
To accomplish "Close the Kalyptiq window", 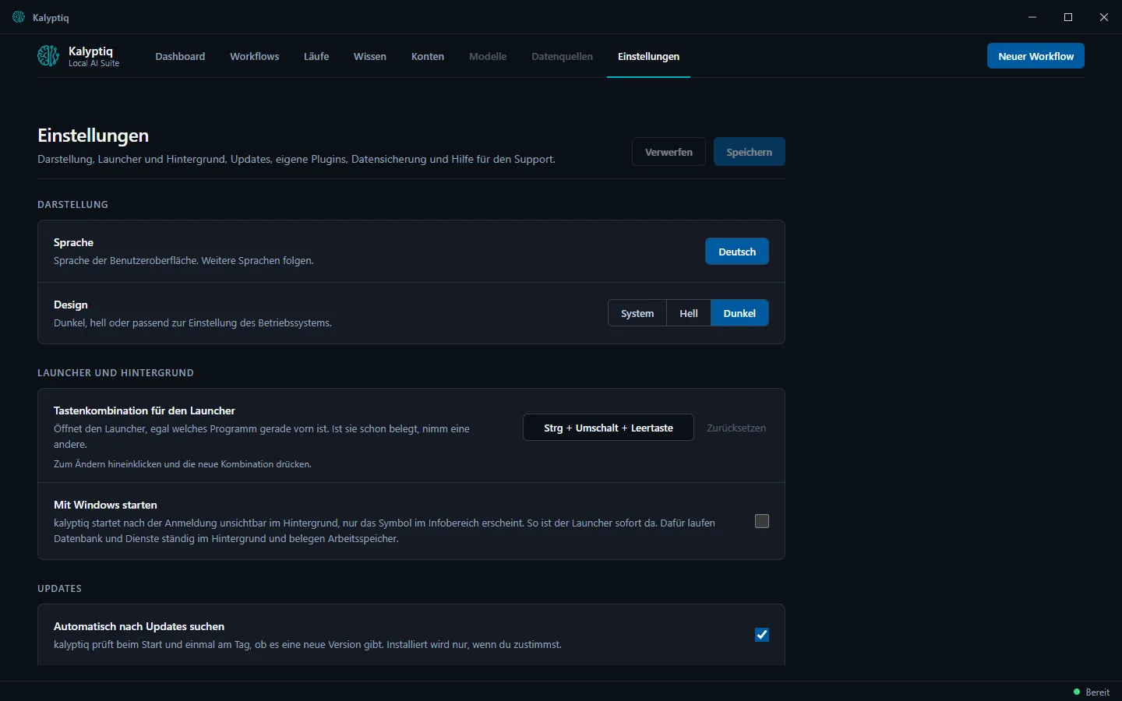I will coord(1104,17).
